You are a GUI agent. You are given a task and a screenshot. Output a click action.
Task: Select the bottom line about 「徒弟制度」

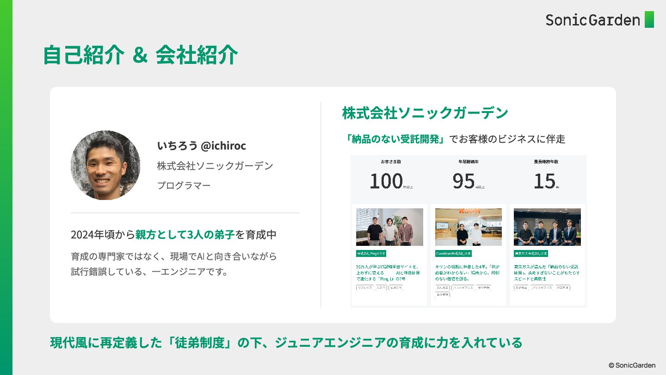(286, 343)
